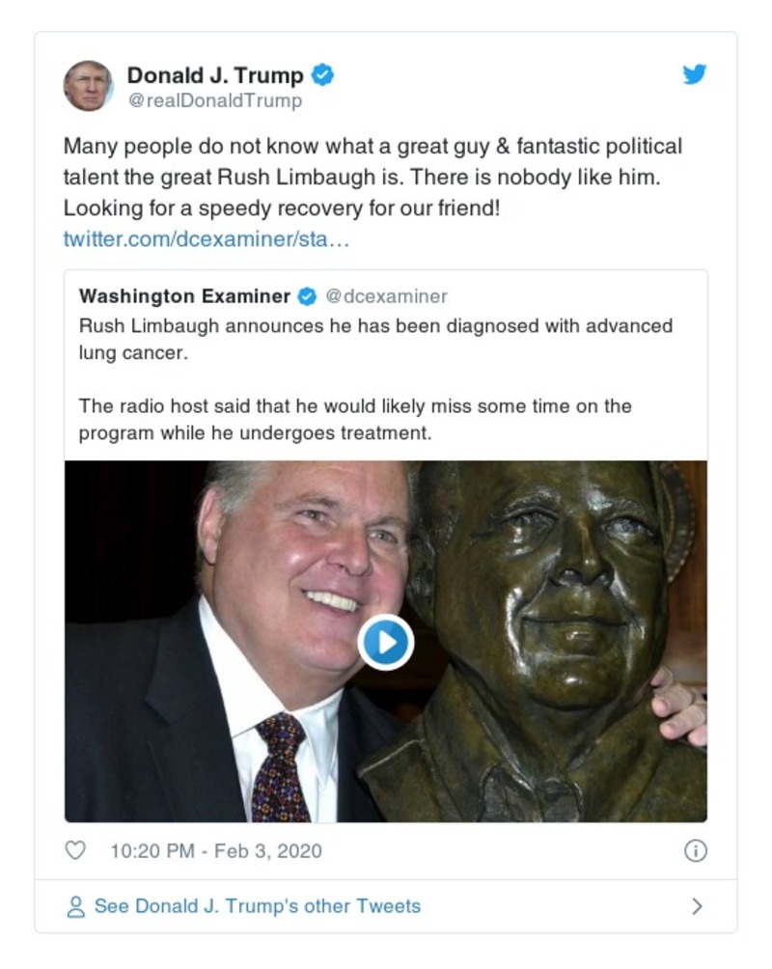
Task: Like the tweet with the heart icon
Action: pos(75,850)
